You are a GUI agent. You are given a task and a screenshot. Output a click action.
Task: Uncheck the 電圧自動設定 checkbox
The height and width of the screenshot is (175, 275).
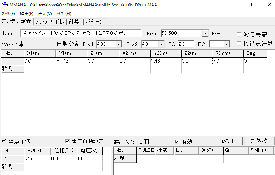point(68,141)
